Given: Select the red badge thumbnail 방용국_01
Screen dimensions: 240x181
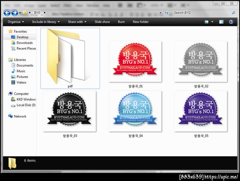Looking at the screenshot, I should (135, 62).
